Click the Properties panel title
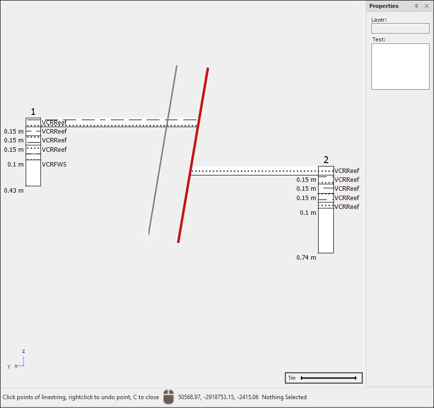This screenshot has height=408, width=434. pyautogui.click(x=384, y=6)
